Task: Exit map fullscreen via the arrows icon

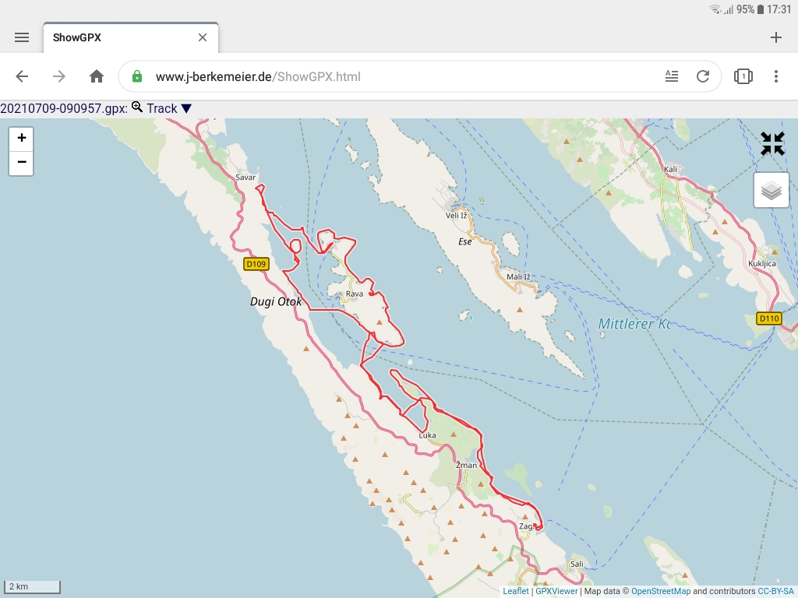Action: coord(772,143)
